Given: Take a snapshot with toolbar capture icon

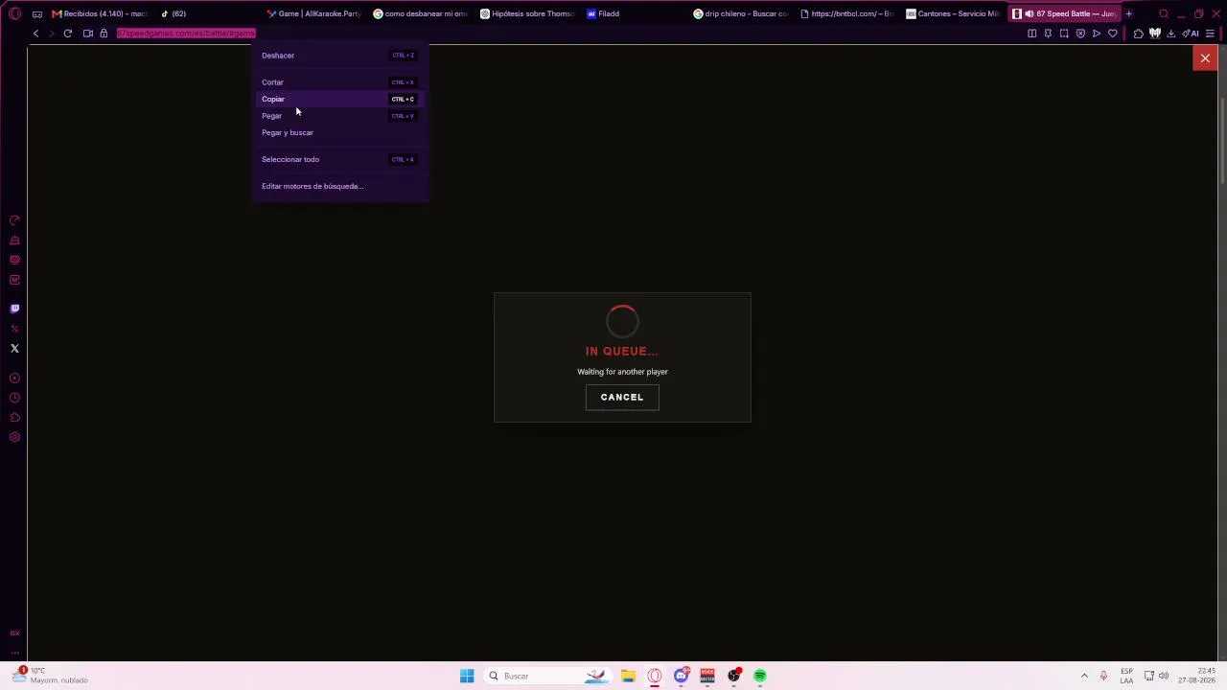Looking at the screenshot, I should tap(1064, 34).
